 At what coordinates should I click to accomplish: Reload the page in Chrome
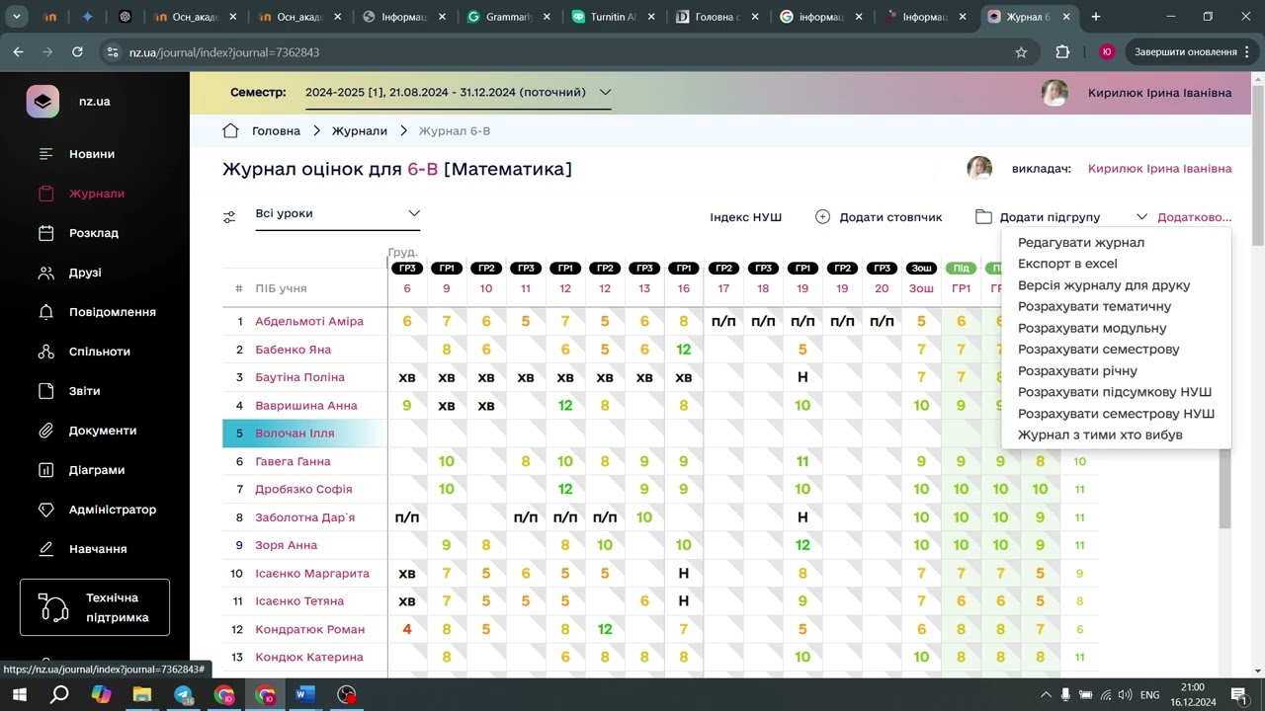[77, 52]
